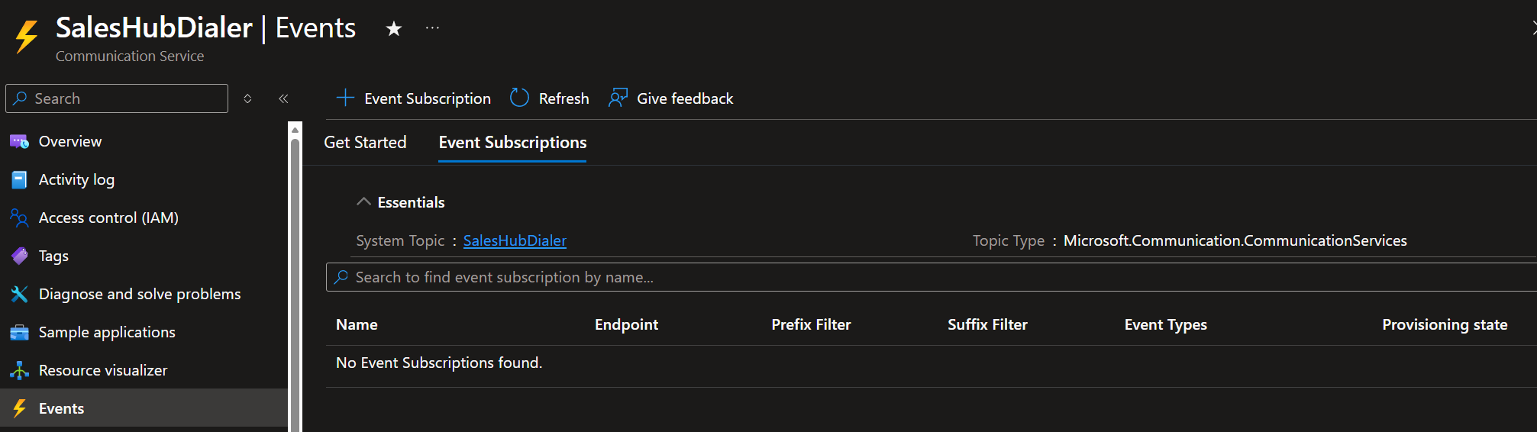
Task: Focus the sidebar Search field
Action: (x=117, y=98)
